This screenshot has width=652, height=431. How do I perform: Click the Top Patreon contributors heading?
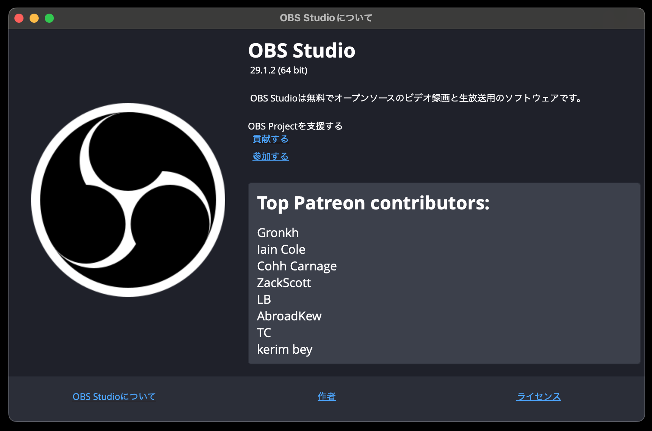coord(373,203)
